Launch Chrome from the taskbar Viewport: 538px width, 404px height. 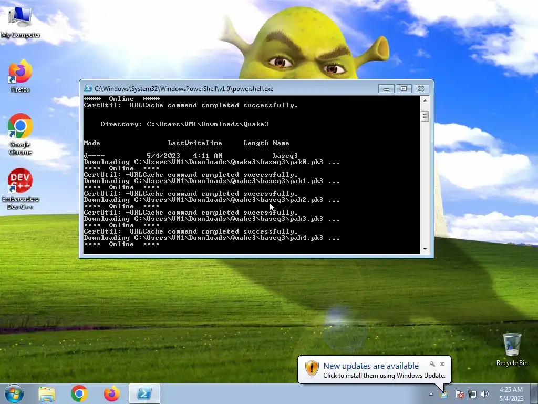79,393
